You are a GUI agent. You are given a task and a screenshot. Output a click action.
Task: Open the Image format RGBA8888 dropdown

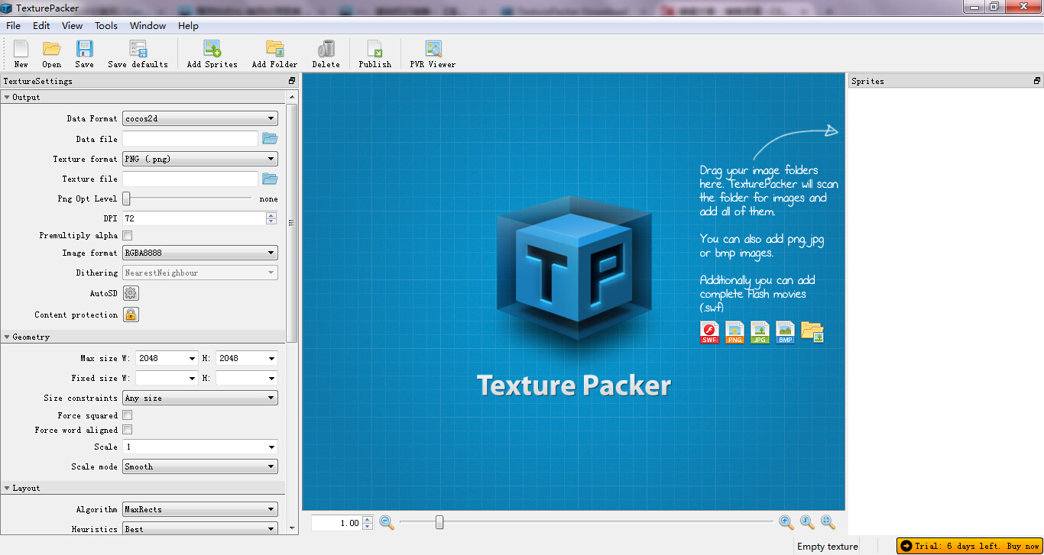pyautogui.click(x=200, y=253)
